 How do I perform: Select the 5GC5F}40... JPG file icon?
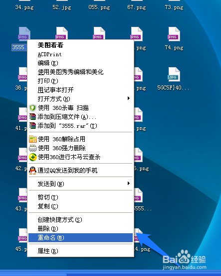point(174,74)
